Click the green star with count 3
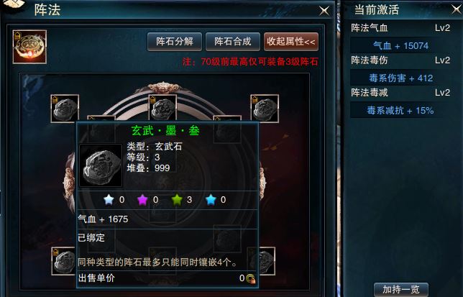The height and width of the screenshot is (297, 463). pos(177,200)
